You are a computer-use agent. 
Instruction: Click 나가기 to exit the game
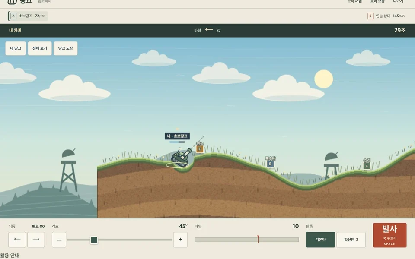coord(398,1)
